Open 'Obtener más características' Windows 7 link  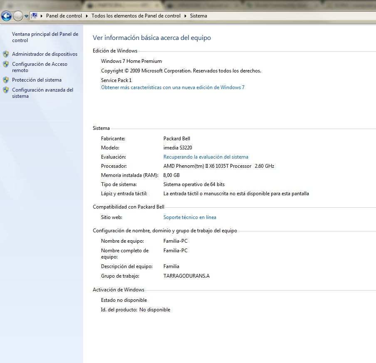click(x=173, y=87)
